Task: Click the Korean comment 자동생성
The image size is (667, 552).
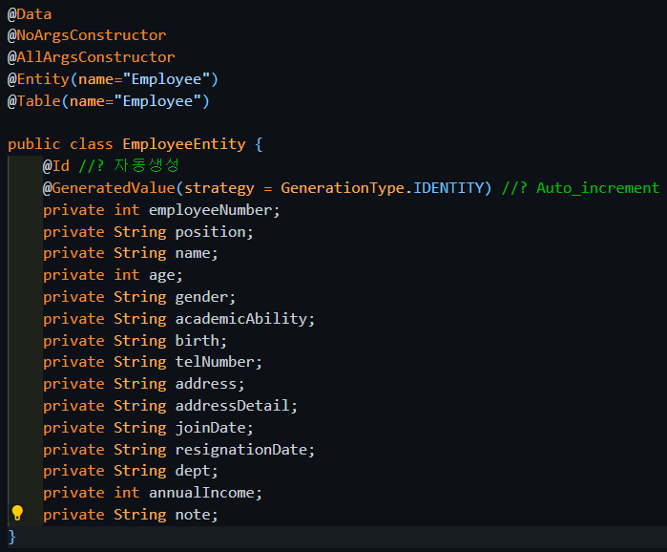Action: tap(147, 165)
